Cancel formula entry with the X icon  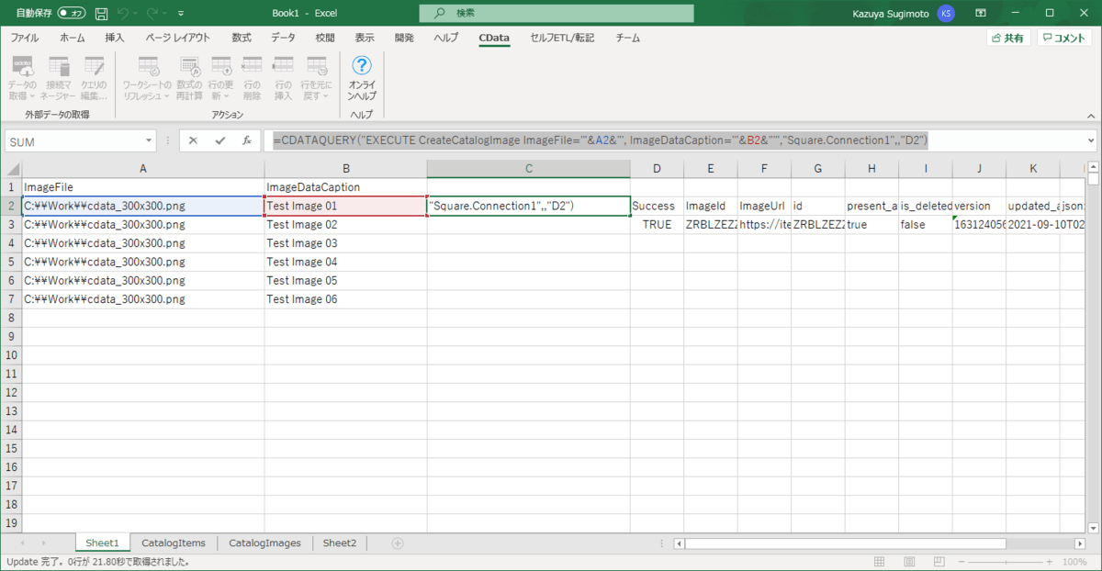pos(193,140)
